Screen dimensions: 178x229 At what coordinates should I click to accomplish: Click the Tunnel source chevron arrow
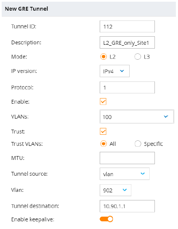(x=142, y=174)
